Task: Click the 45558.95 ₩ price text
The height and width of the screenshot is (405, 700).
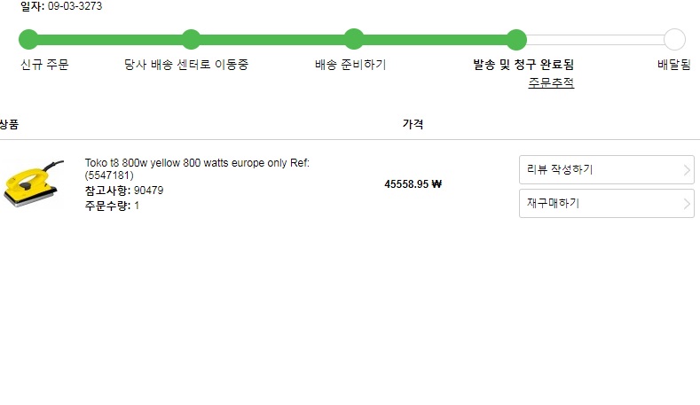Action: [x=413, y=184]
